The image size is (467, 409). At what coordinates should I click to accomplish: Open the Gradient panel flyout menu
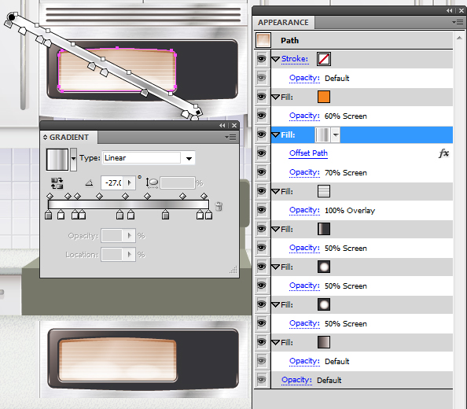[x=231, y=137]
